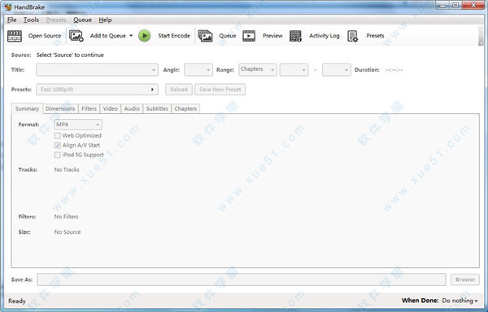488x312 pixels.
Task: Switch to the Audio tab
Action: coord(132,108)
